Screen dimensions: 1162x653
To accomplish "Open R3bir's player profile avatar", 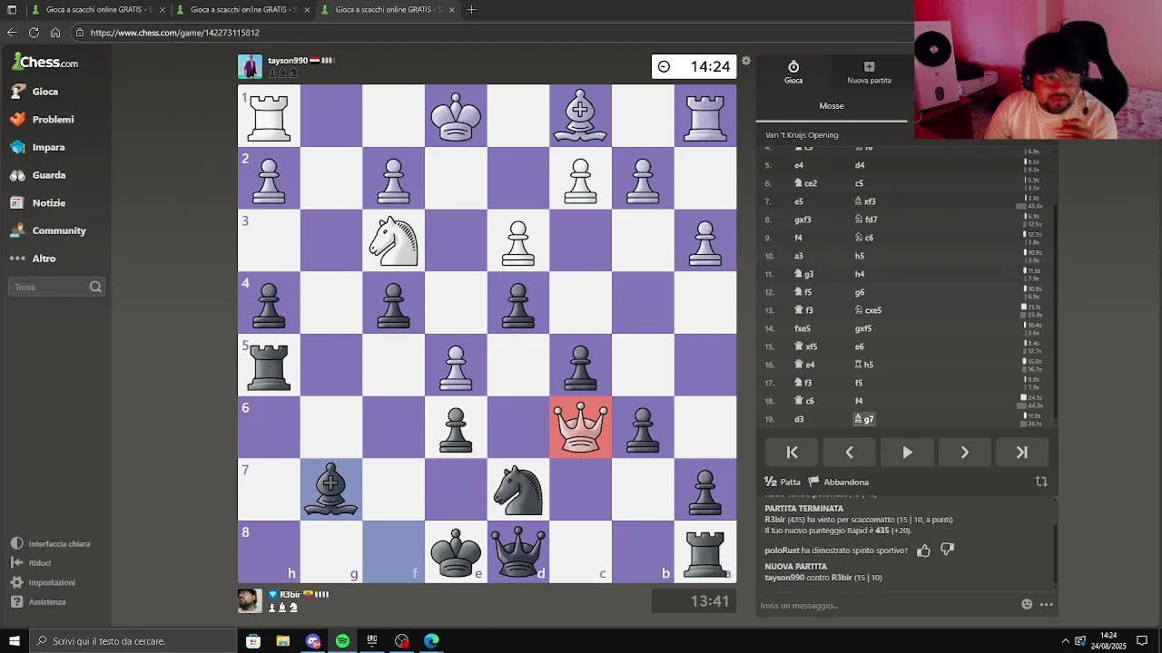I will (x=250, y=600).
